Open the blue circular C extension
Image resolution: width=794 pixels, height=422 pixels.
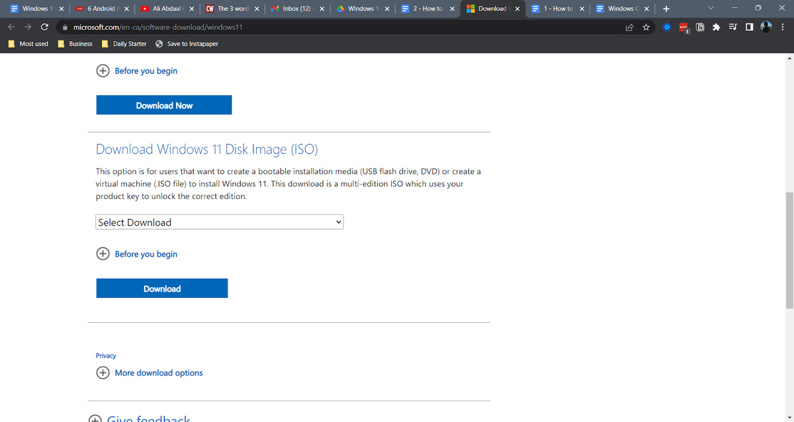coord(668,27)
